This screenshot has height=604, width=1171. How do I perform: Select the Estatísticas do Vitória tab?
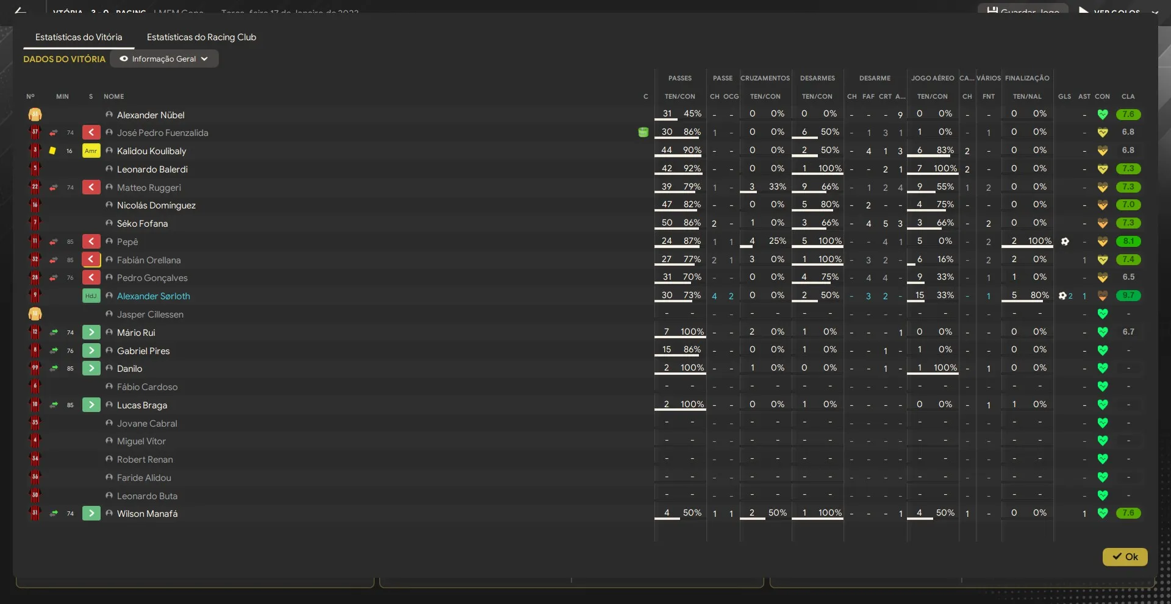(x=79, y=37)
